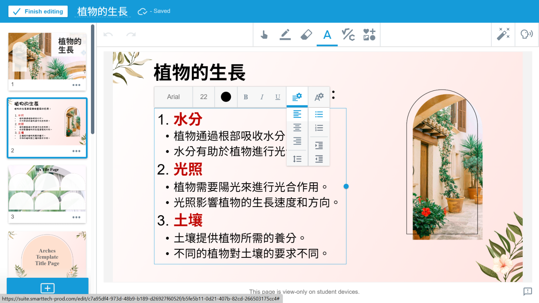Select the Six Tile Page thumbnail
Screen dimensions: 539x303
[x=47, y=189]
